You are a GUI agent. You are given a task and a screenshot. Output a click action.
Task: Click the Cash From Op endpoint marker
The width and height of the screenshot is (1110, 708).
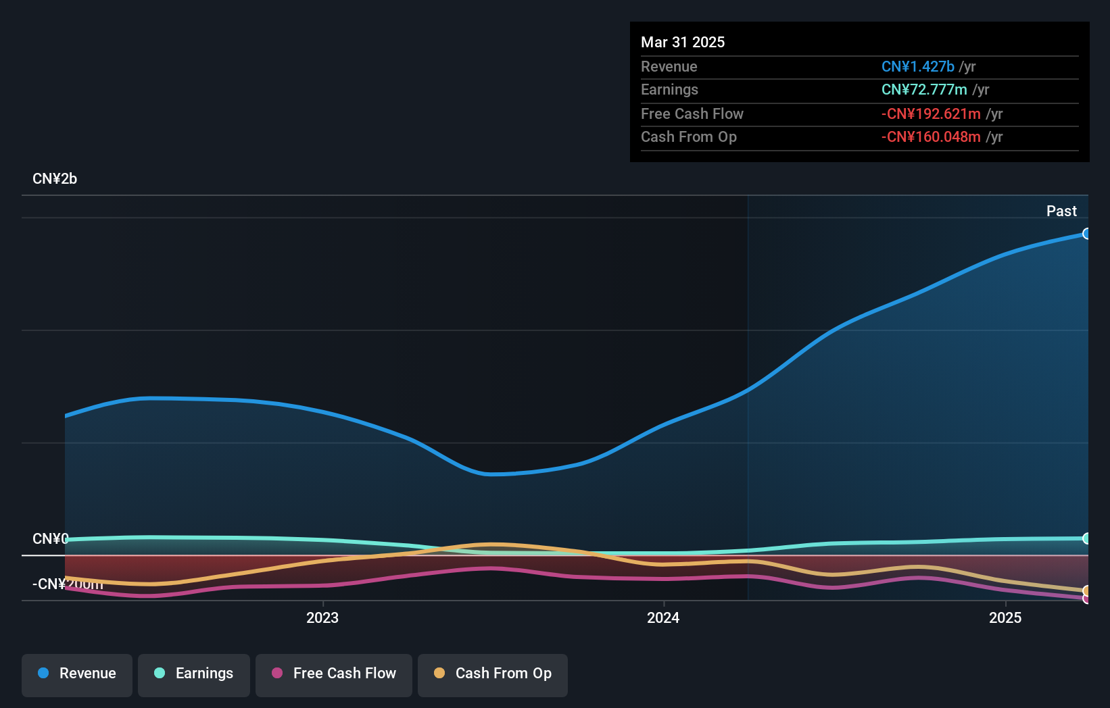[x=1087, y=591]
